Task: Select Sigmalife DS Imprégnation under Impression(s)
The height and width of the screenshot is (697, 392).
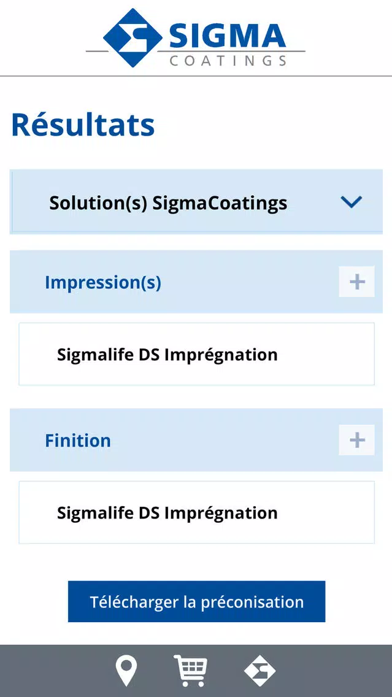Action: [167, 355]
